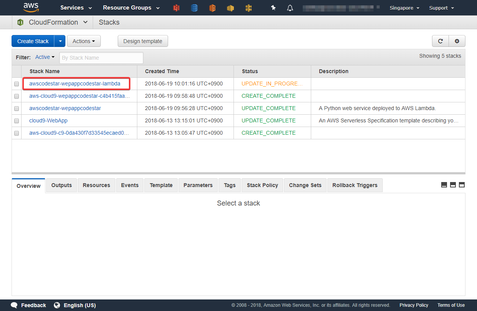Open the API Gateway service shortcut
Image resolution: width=477 pixels, height=311 pixels.
point(249,8)
